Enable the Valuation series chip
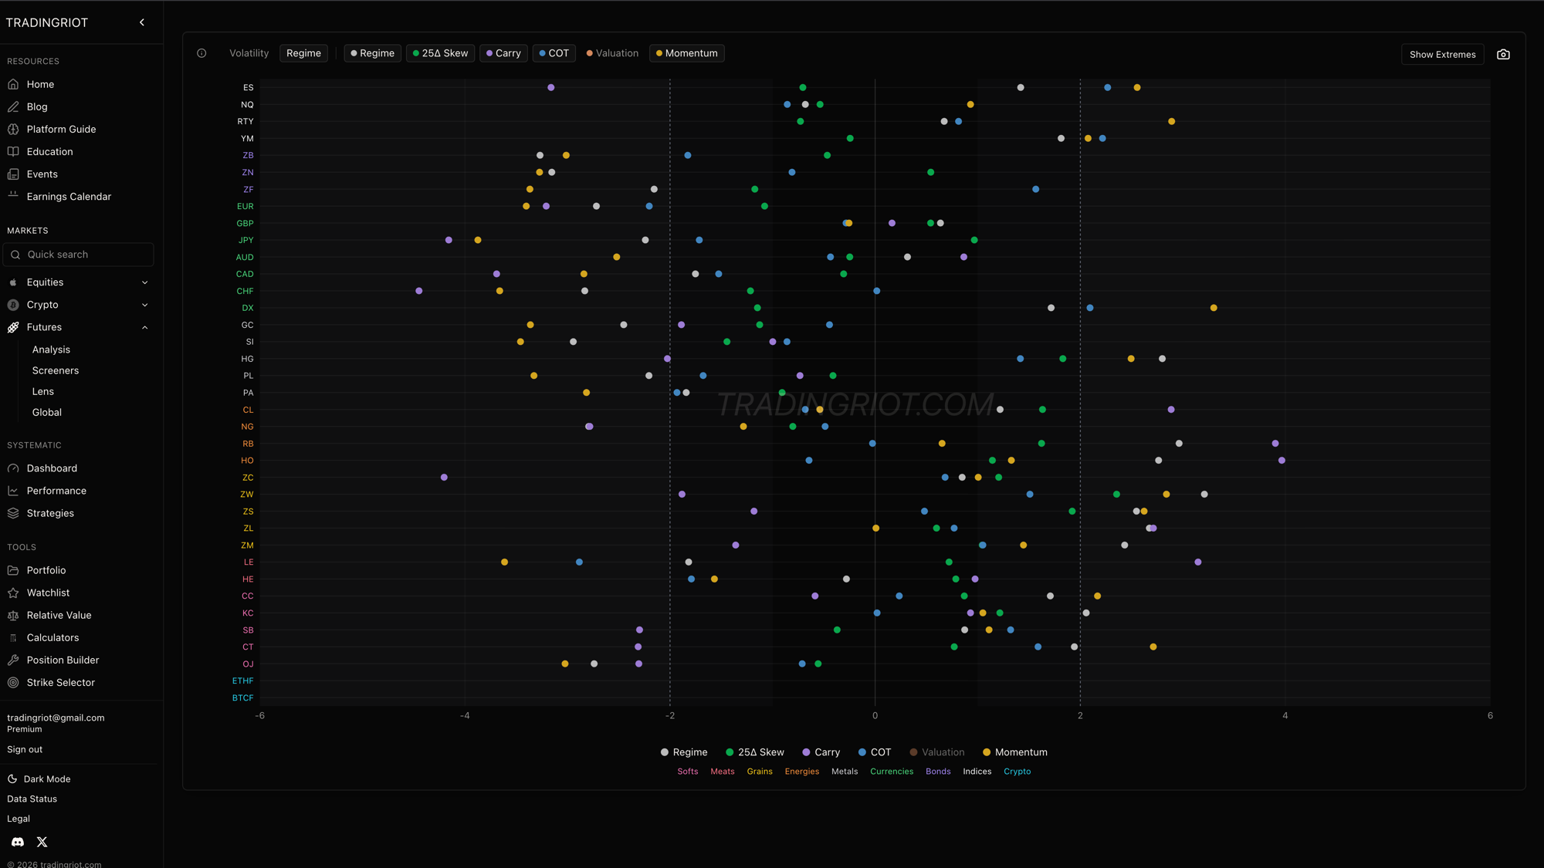This screenshot has width=1544, height=868. (x=612, y=53)
